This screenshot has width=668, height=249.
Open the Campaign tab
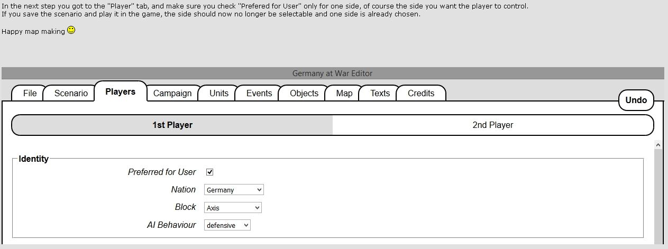(172, 93)
